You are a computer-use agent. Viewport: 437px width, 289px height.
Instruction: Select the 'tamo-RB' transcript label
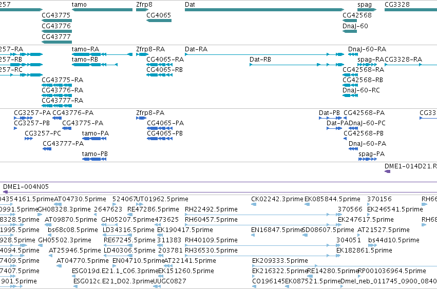tap(85, 60)
